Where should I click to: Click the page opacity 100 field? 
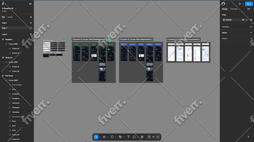pyautogui.click(x=243, y=20)
